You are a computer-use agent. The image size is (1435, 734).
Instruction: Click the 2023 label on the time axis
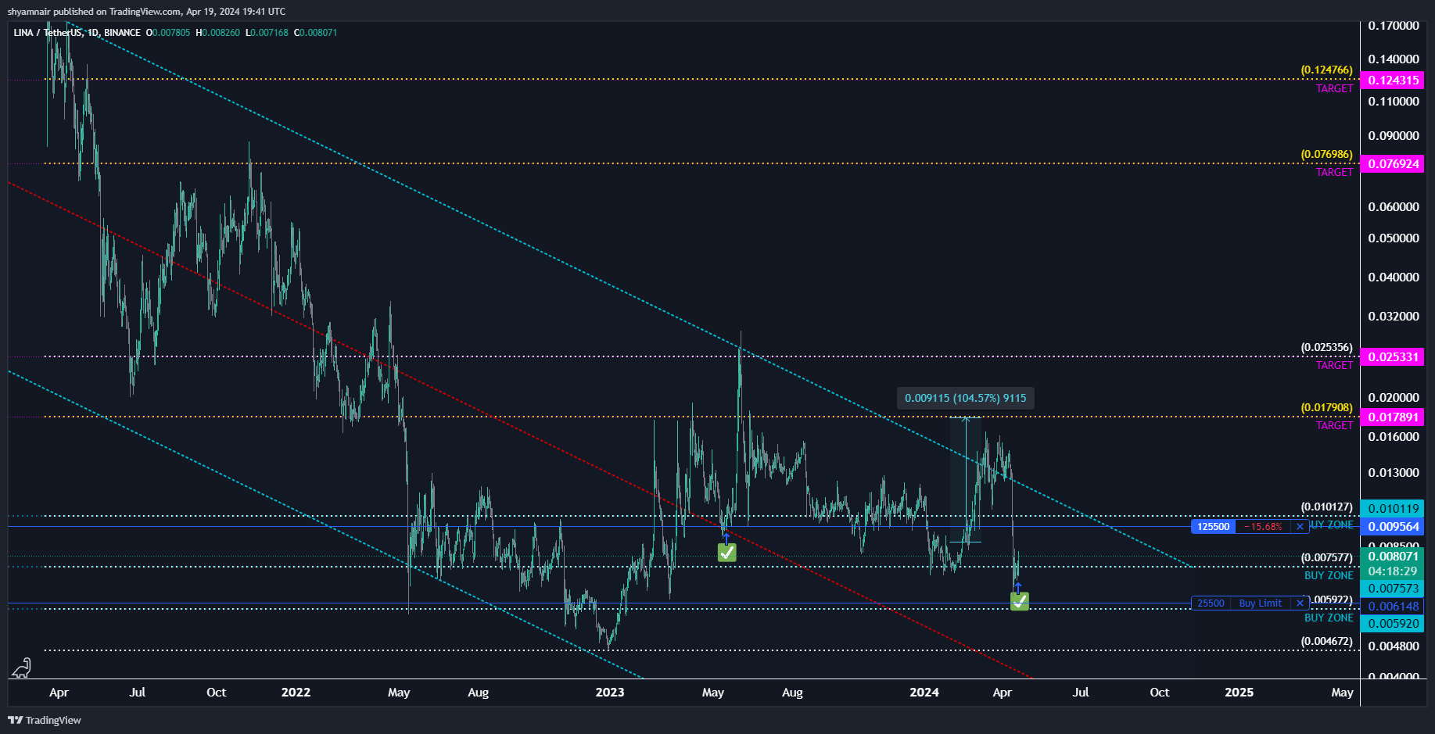point(610,693)
